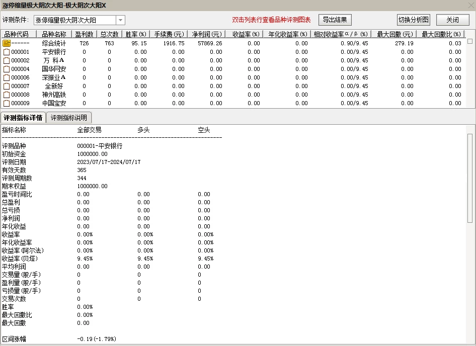This screenshot has height=346, width=476.
Task: Sort by the 净利润(元) column header
Action: [x=206, y=34]
